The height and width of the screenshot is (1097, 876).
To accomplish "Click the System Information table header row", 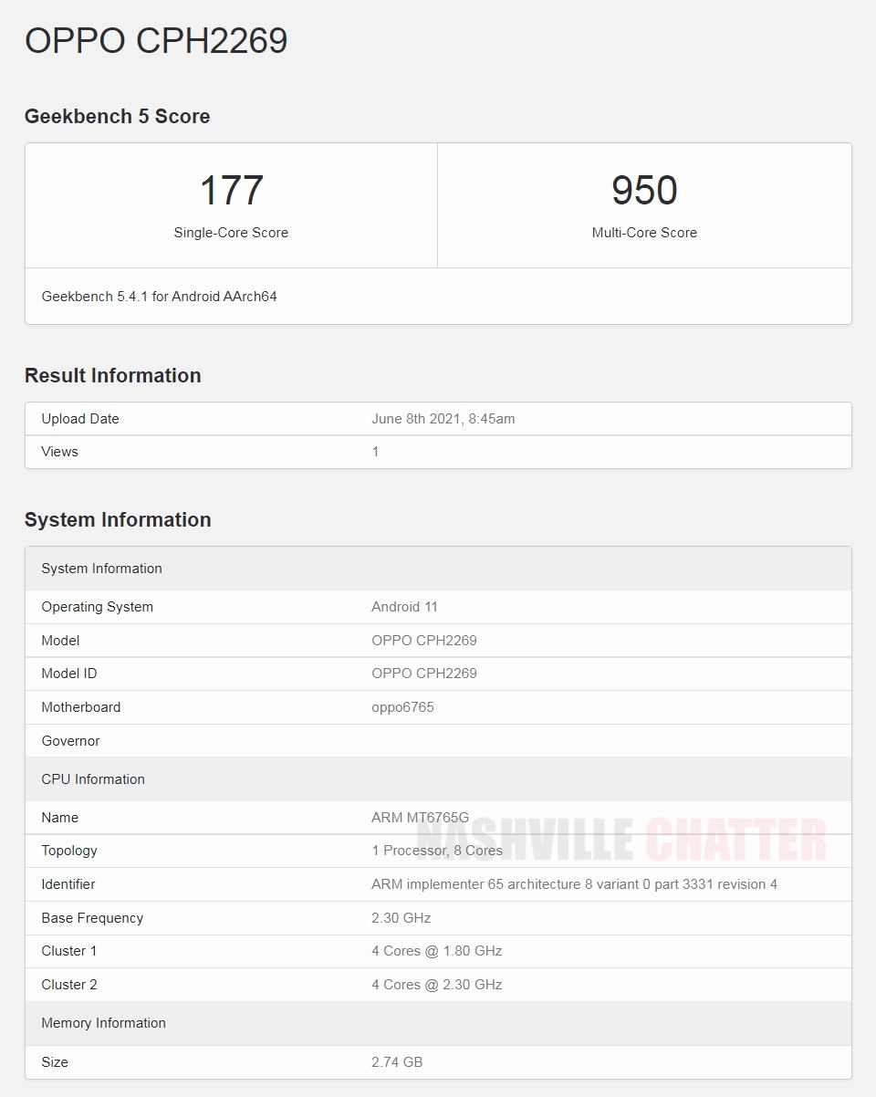I will [x=438, y=569].
